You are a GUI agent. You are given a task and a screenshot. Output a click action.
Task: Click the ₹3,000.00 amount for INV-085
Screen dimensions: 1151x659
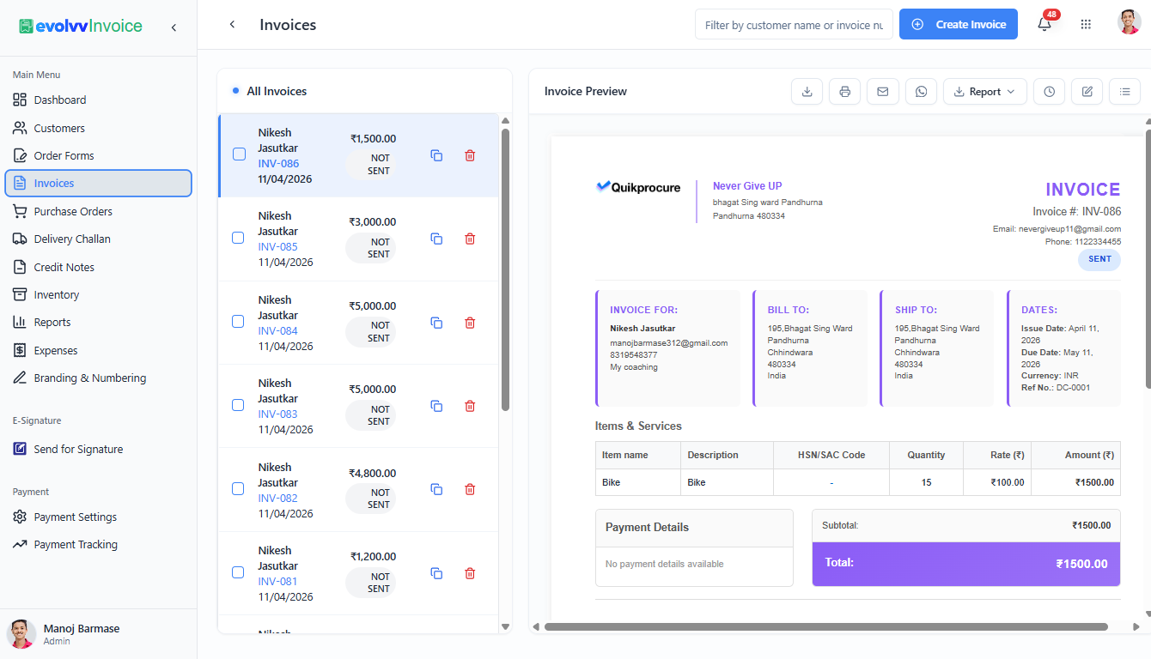click(x=372, y=221)
